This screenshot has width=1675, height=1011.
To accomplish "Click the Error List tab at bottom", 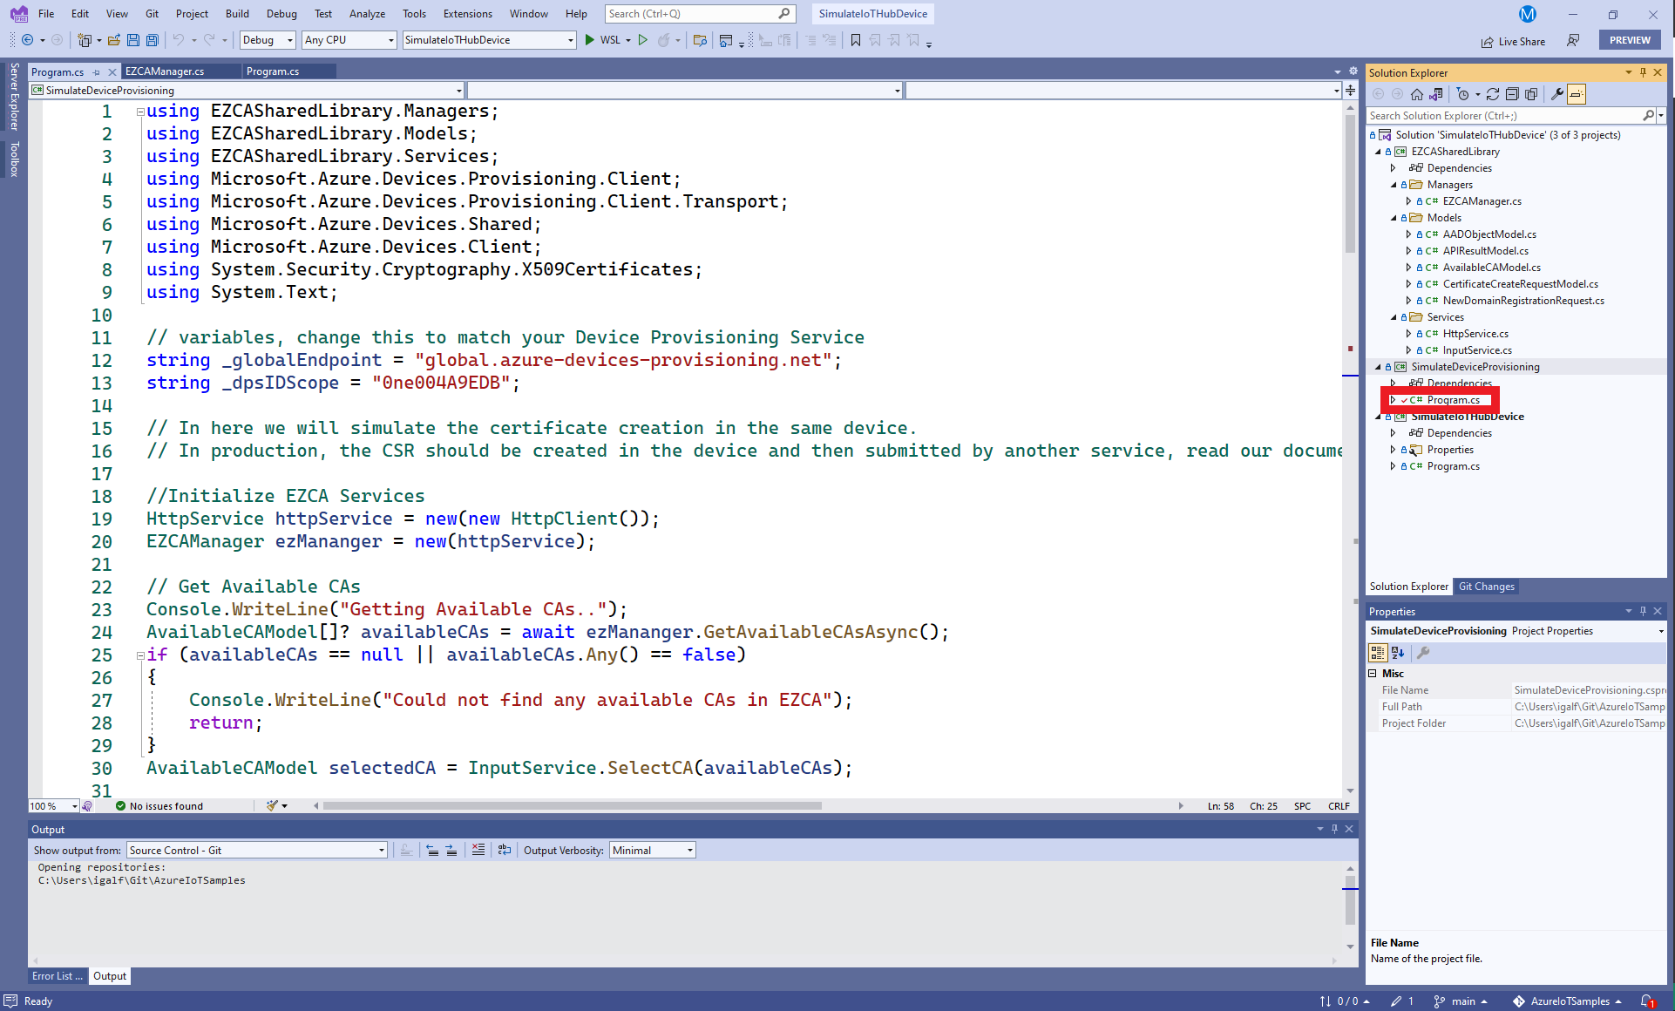I will coord(55,976).
